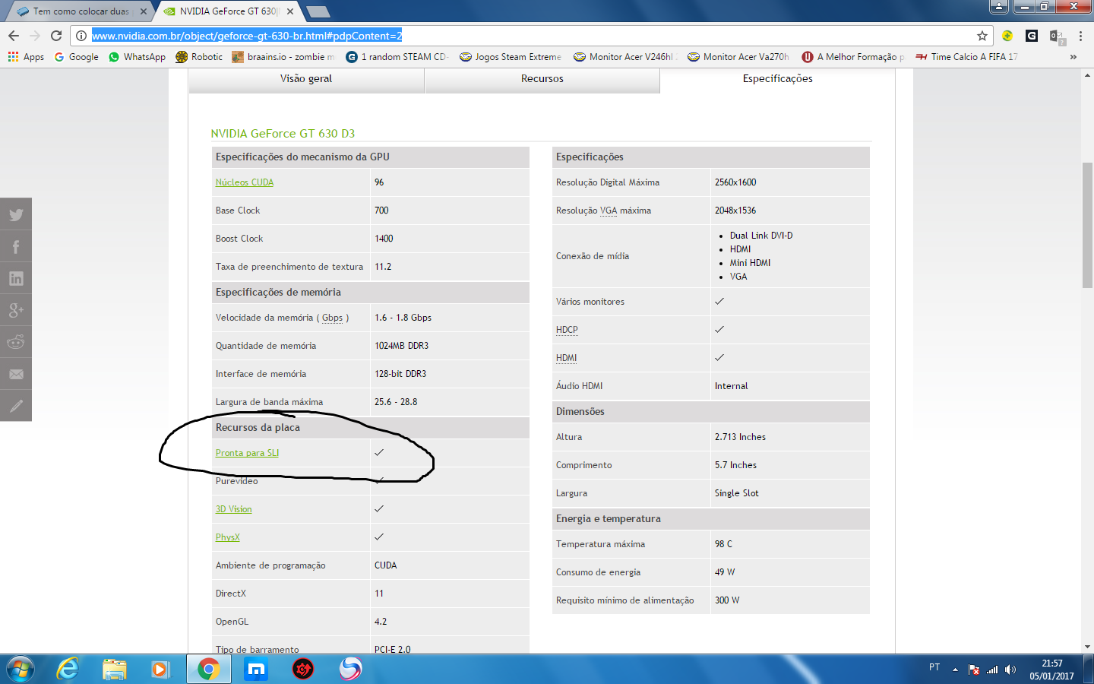Share page via Reddit sidebar icon
The height and width of the screenshot is (684, 1094).
16,342
